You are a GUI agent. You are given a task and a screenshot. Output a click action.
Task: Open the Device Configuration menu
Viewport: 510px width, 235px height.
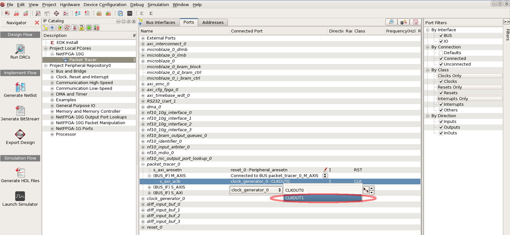105,4
